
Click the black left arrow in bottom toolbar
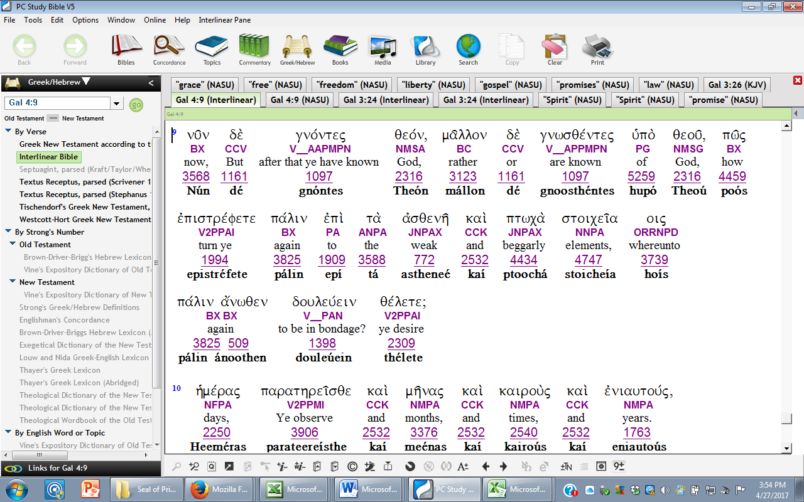coord(486,466)
